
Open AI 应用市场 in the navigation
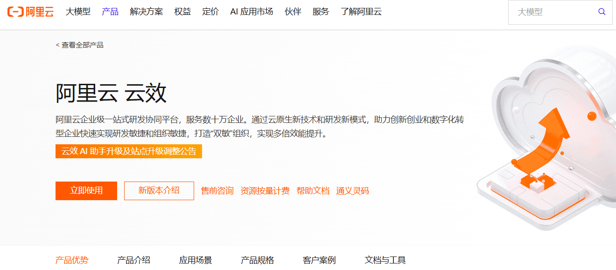(252, 12)
